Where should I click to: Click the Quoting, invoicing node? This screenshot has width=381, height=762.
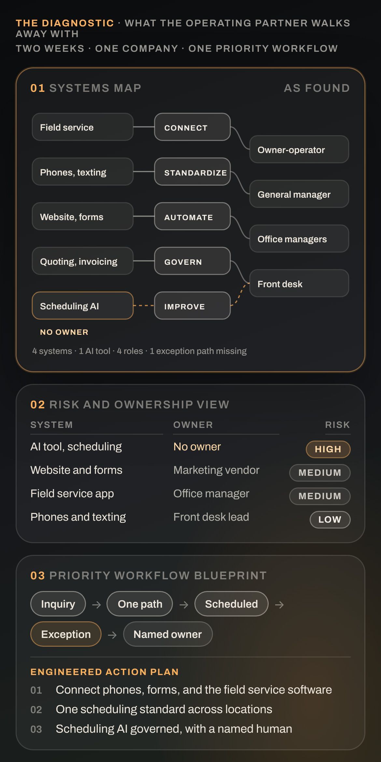click(83, 261)
